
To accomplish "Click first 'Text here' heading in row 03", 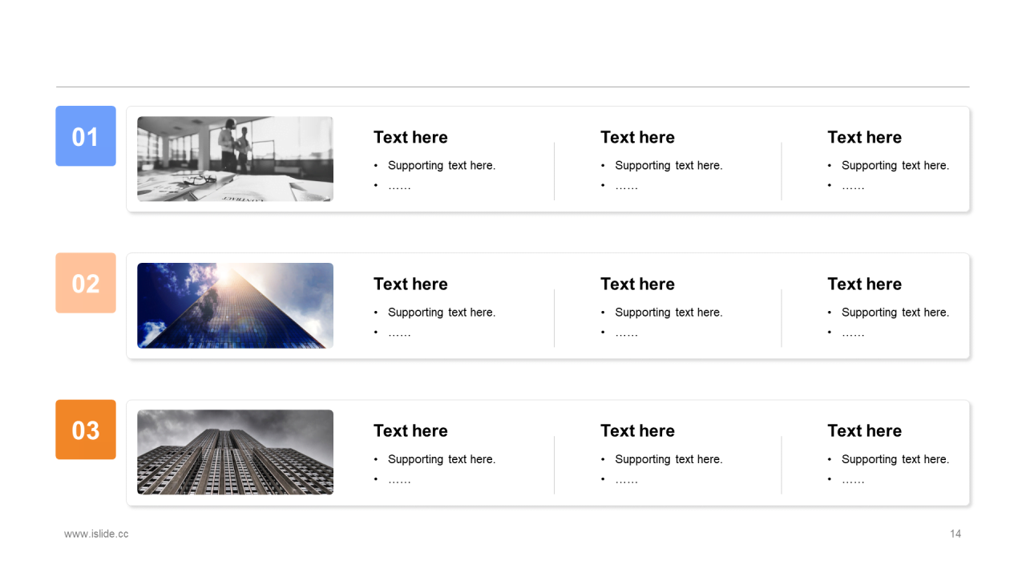I will tap(410, 430).
